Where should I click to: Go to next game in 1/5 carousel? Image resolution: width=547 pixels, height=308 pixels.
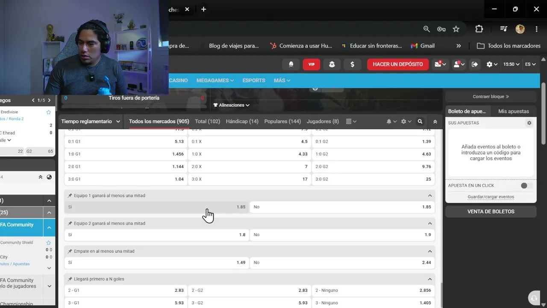point(49,101)
